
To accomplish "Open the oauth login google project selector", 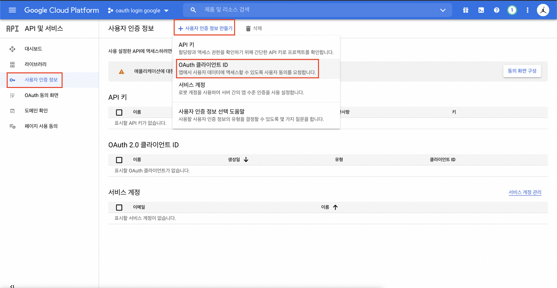I will click(x=138, y=10).
